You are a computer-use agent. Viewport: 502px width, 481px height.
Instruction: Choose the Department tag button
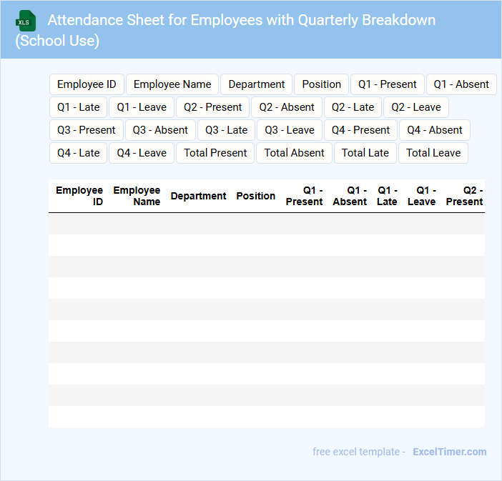tap(256, 84)
